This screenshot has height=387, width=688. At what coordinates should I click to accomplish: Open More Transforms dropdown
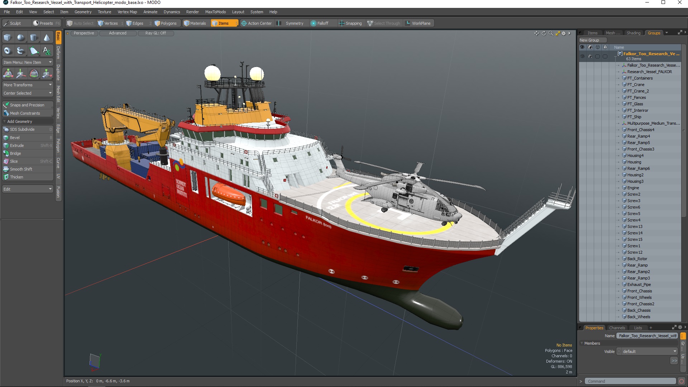point(28,85)
